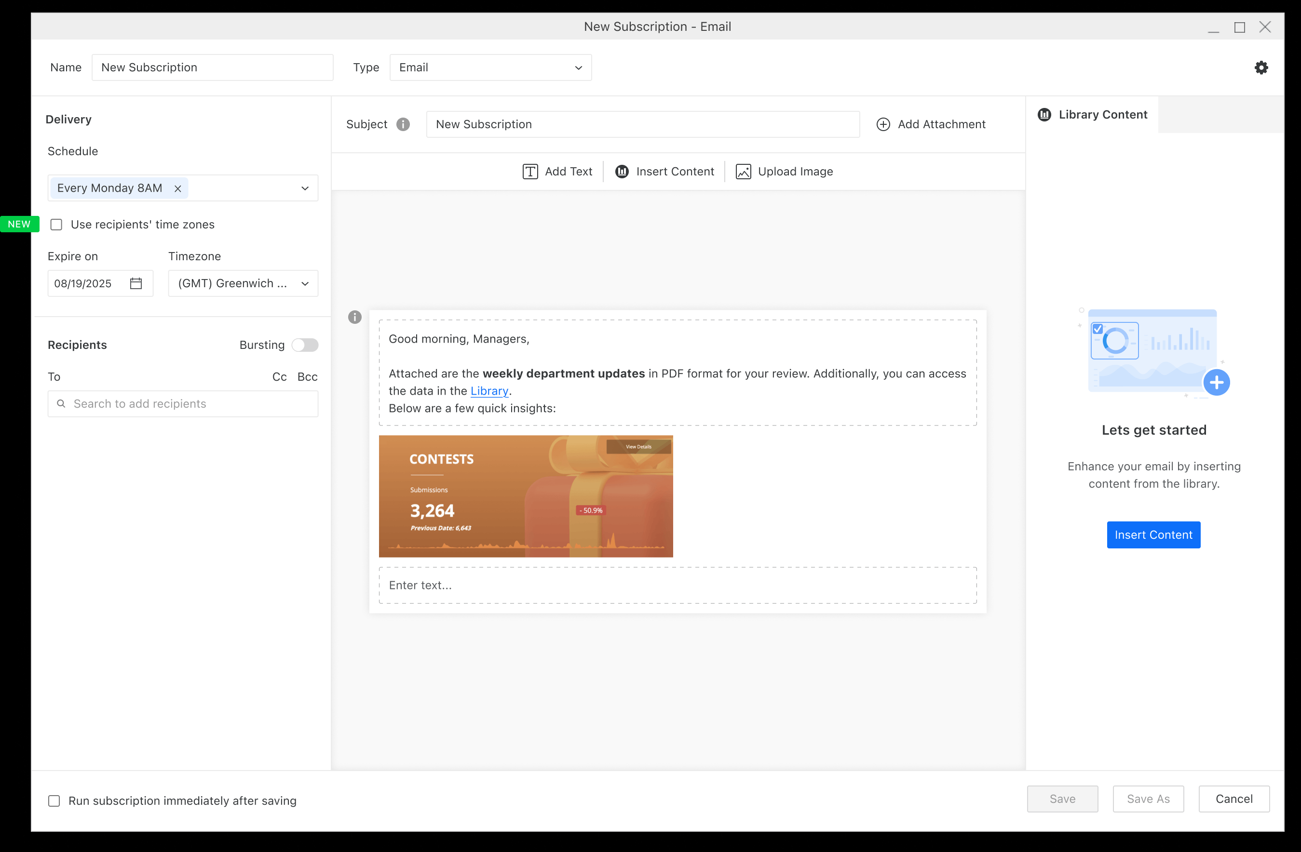Open the Timezone dropdown

click(243, 283)
